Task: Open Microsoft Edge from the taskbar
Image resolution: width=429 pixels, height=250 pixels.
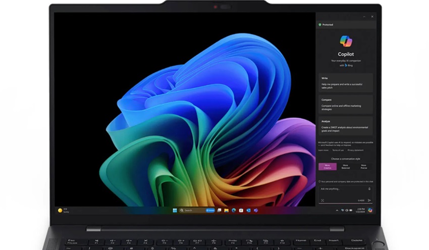Action: [234, 210]
